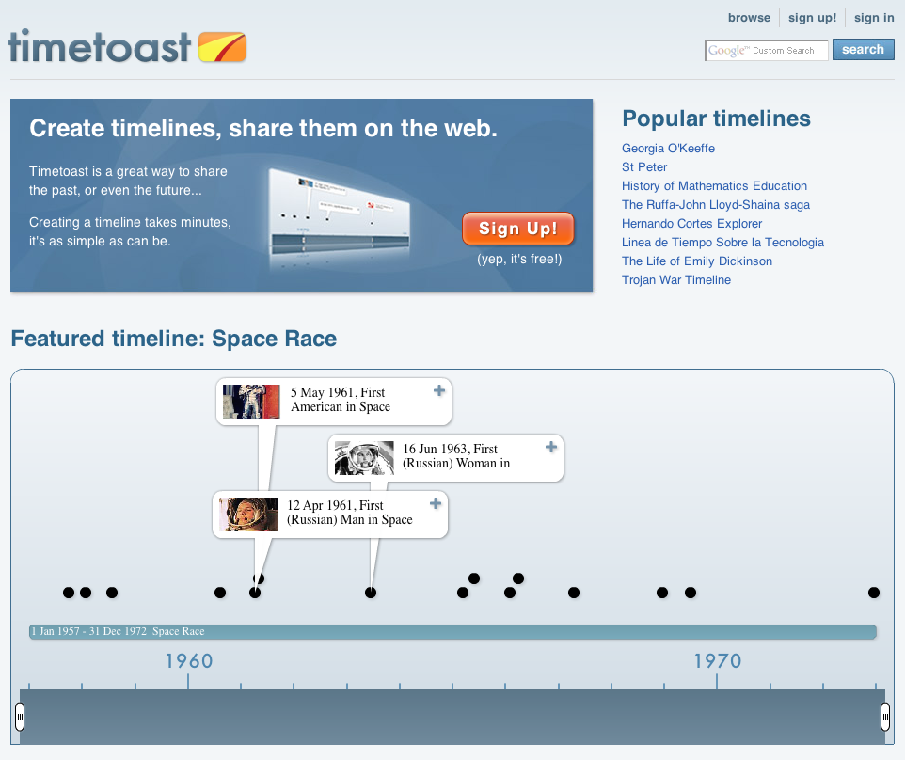Click the orange Sign Up! button
Image resolution: width=905 pixels, height=760 pixels.
(x=518, y=229)
